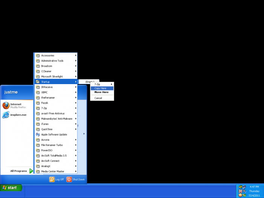This screenshot has height=198, width=264.
Task: Click the avast! Free Antivirus folder icon
Action: (38, 114)
